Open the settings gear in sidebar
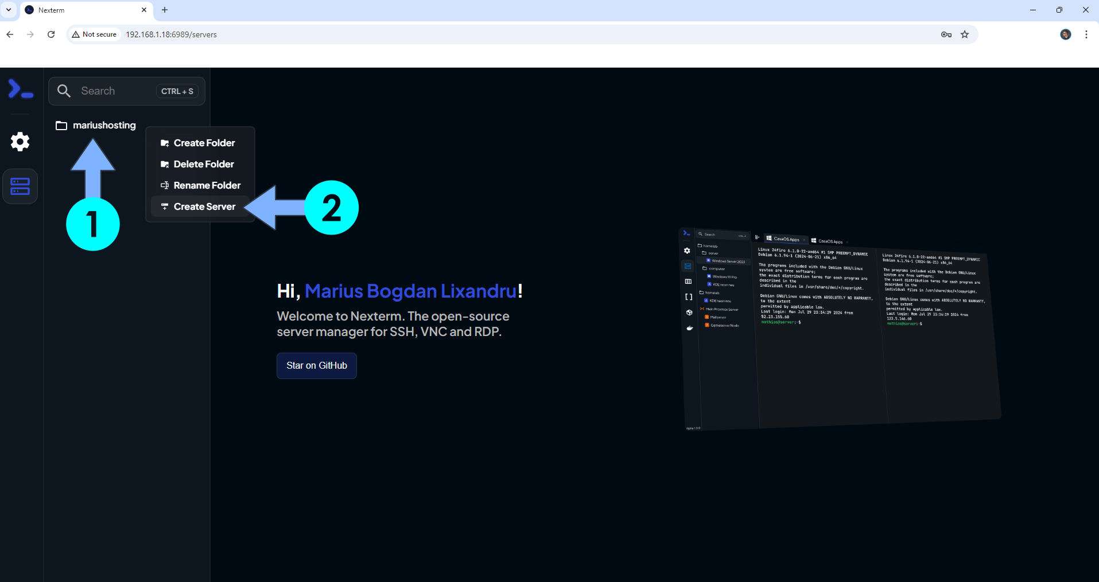1099x582 pixels. coord(20,142)
